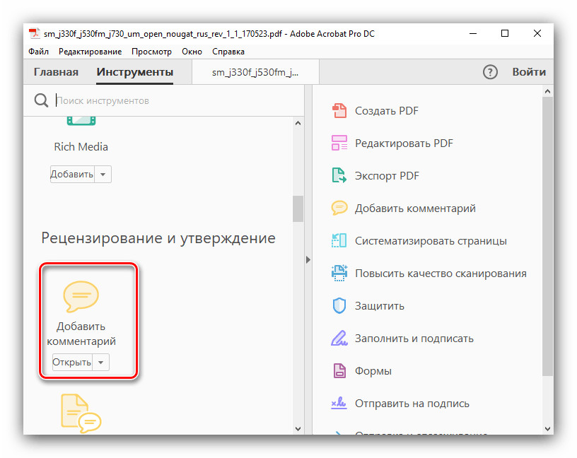
Task: Click the Create PDF icon in right panel
Action: pos(339,111)
